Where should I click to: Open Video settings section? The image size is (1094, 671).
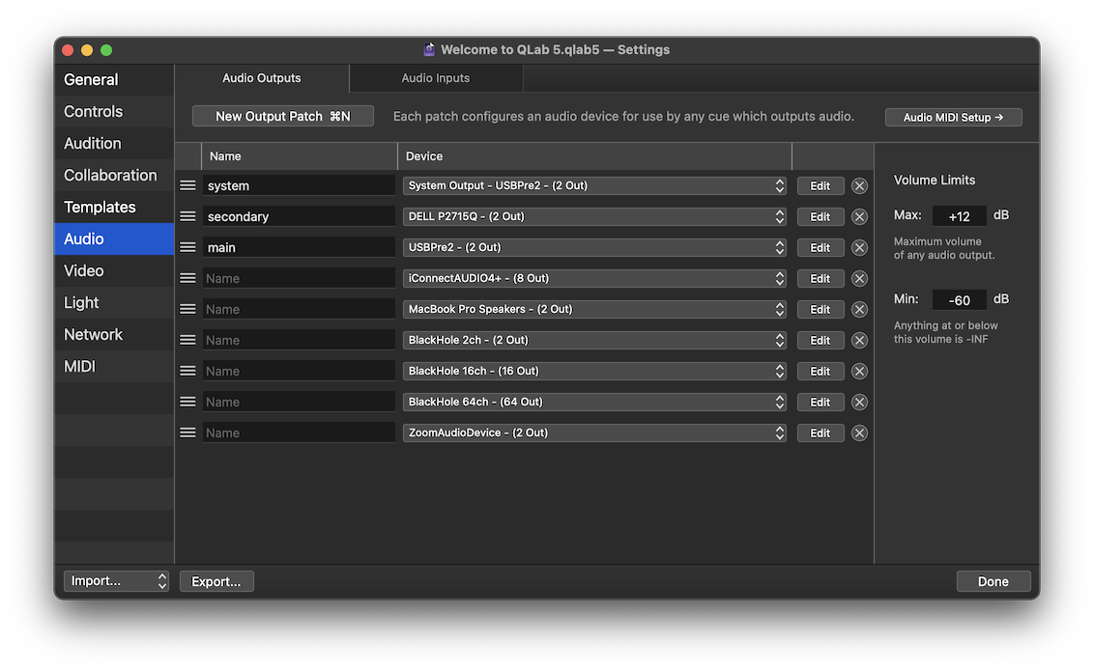point(114,271)
